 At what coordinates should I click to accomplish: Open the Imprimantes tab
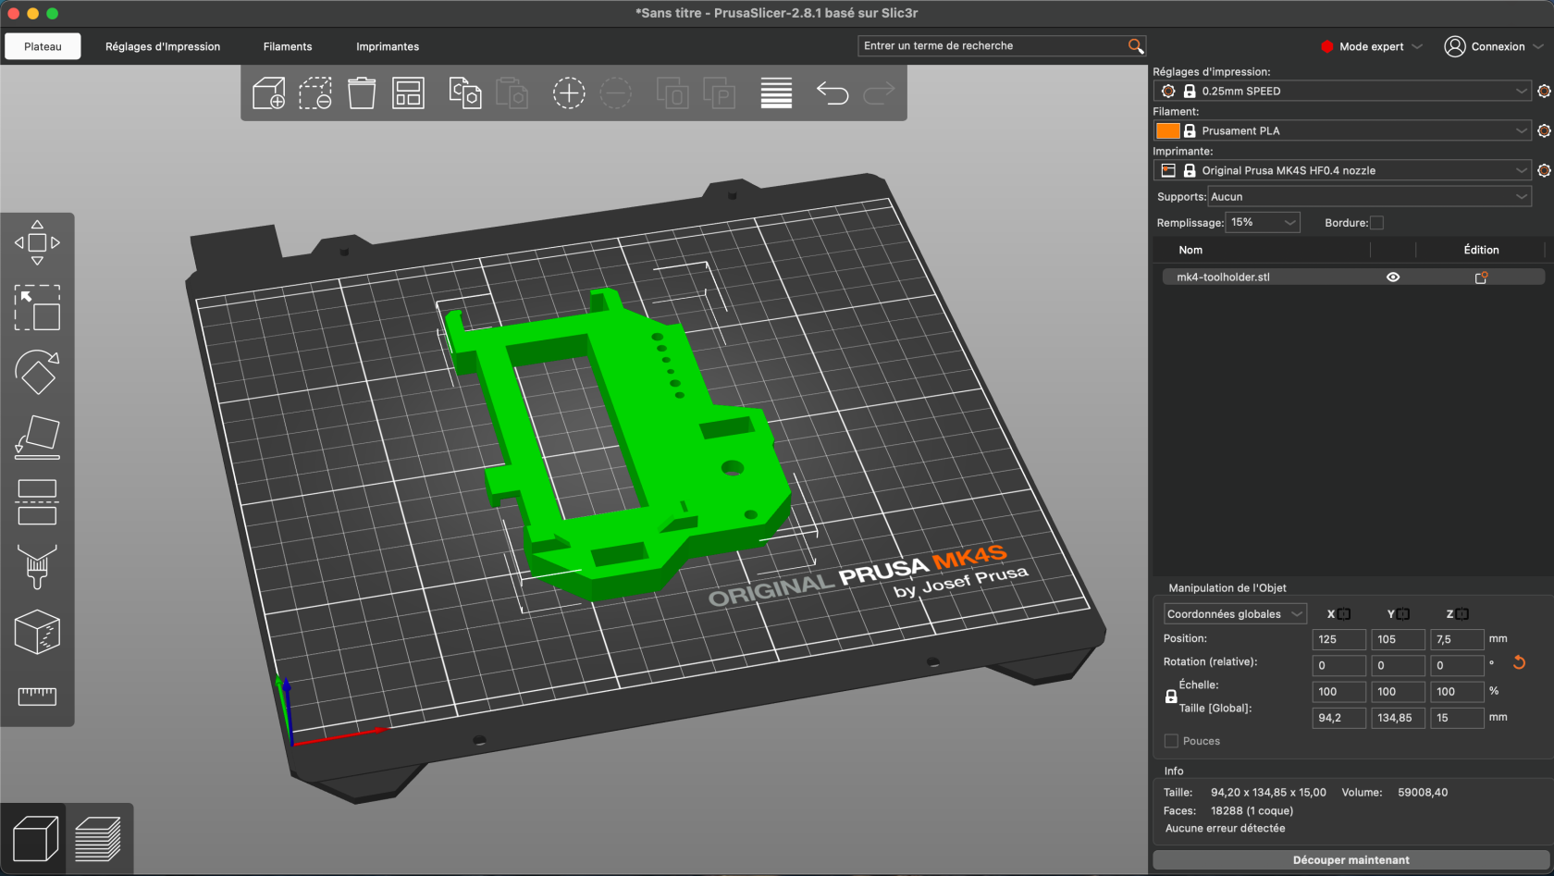tap(388, 46)
